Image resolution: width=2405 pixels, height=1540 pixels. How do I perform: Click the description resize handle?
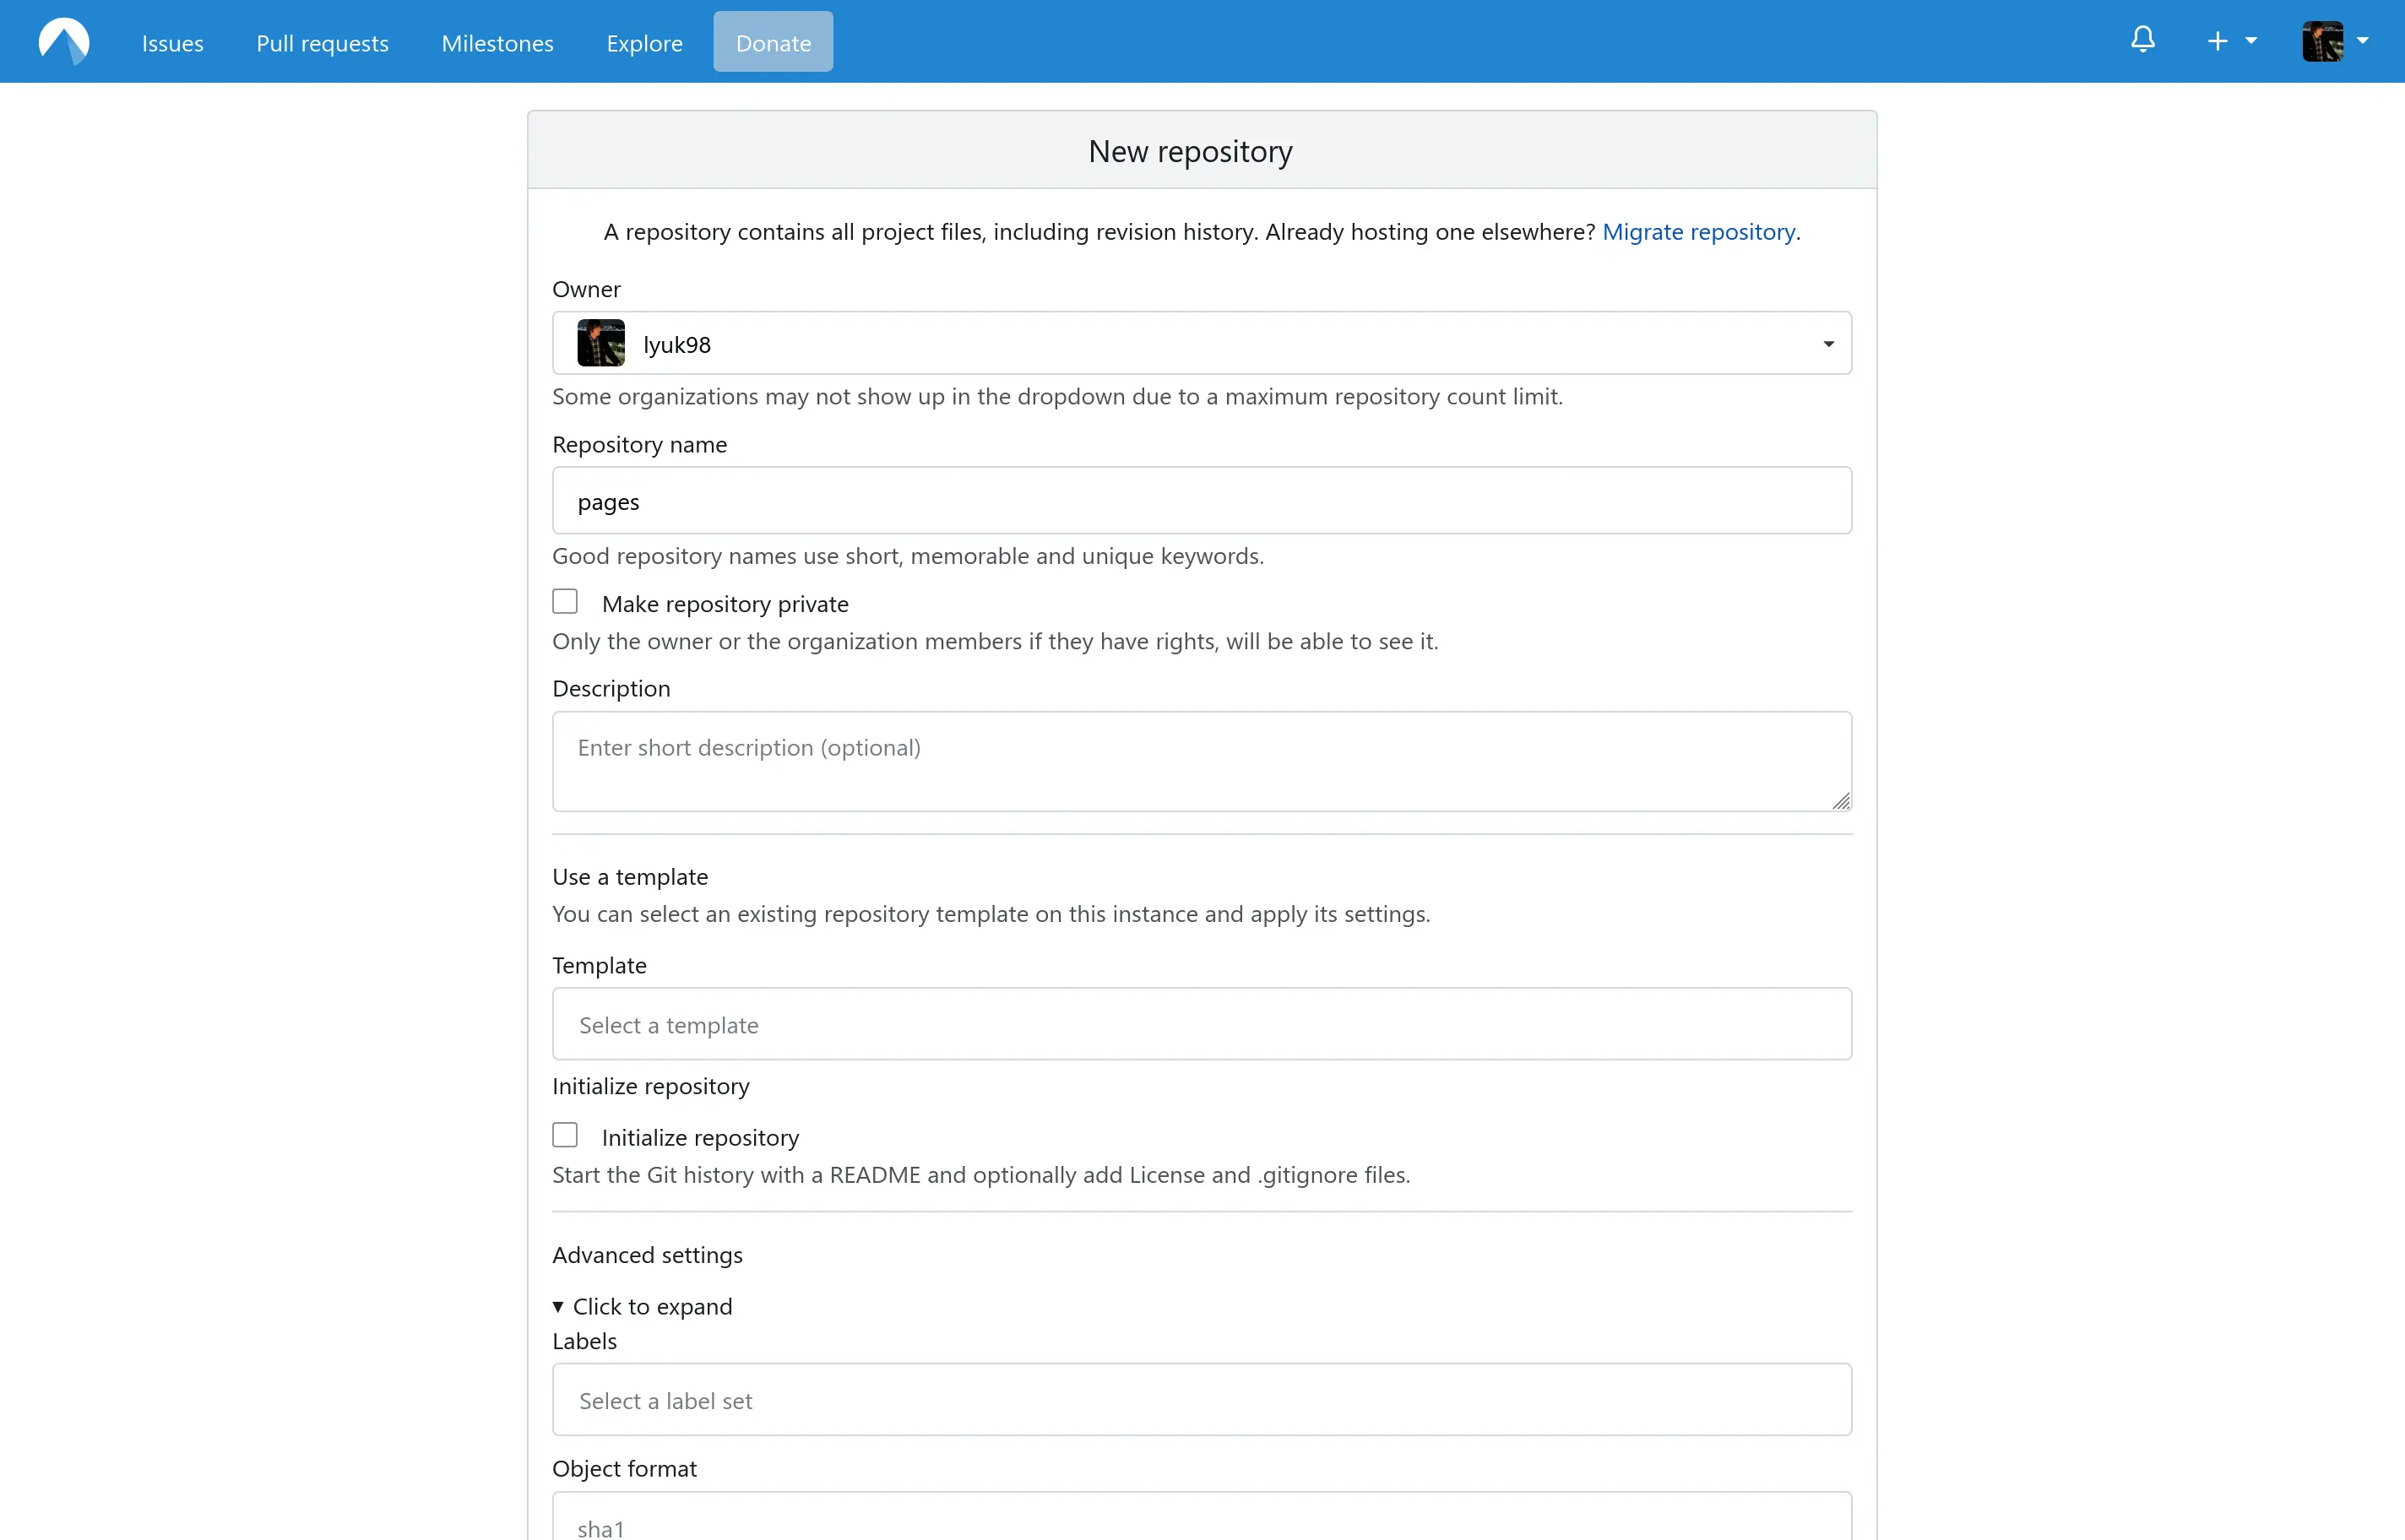click(x=1840, y=801)
